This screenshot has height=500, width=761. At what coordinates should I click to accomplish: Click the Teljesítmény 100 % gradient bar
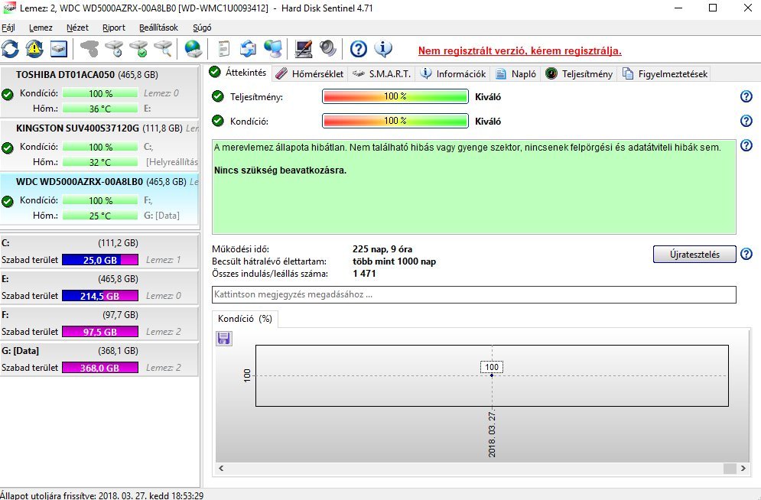pos(395,96)
